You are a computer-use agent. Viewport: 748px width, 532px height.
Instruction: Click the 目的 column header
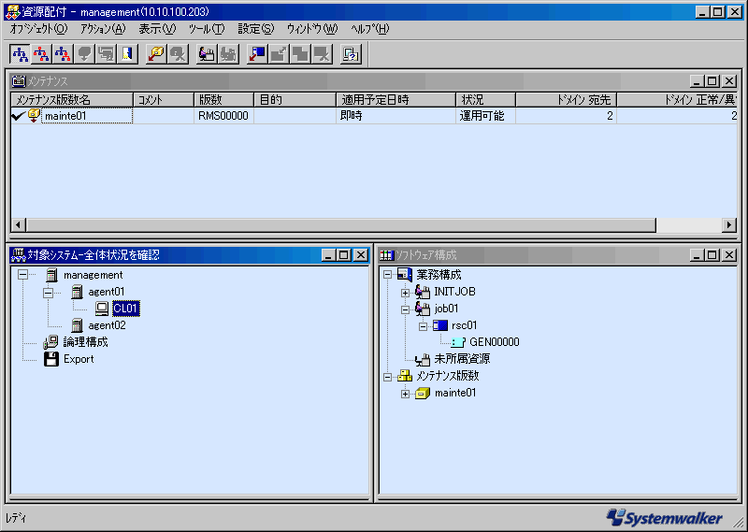(x=295, y=100)
